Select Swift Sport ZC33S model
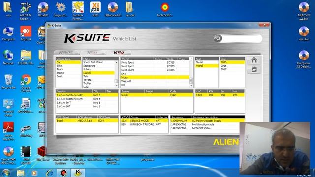The image size is (315, 177). pyautogui.click(x=155, y=70)
